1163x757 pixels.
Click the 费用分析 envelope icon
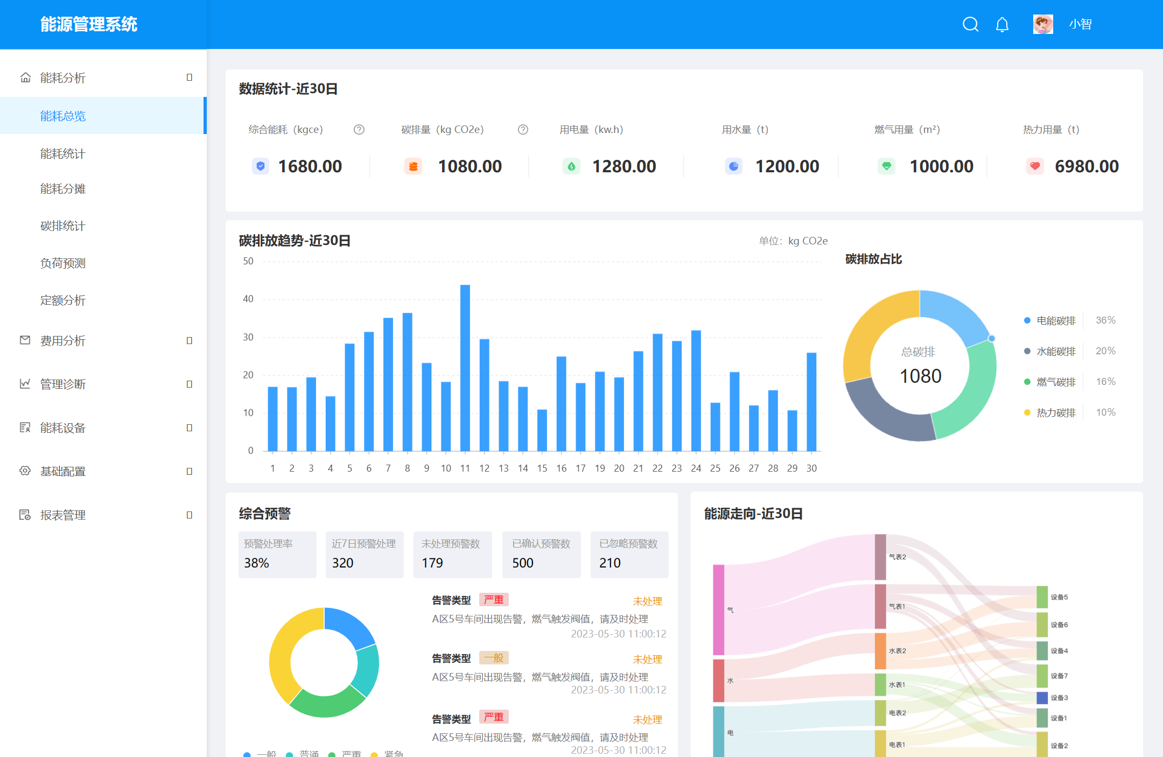coord(25,340)
